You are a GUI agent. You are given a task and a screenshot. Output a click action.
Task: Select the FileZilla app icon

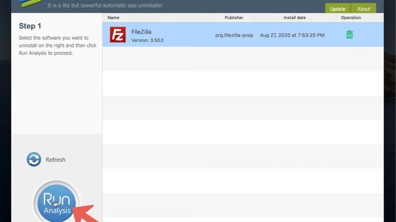click(118, 35)
